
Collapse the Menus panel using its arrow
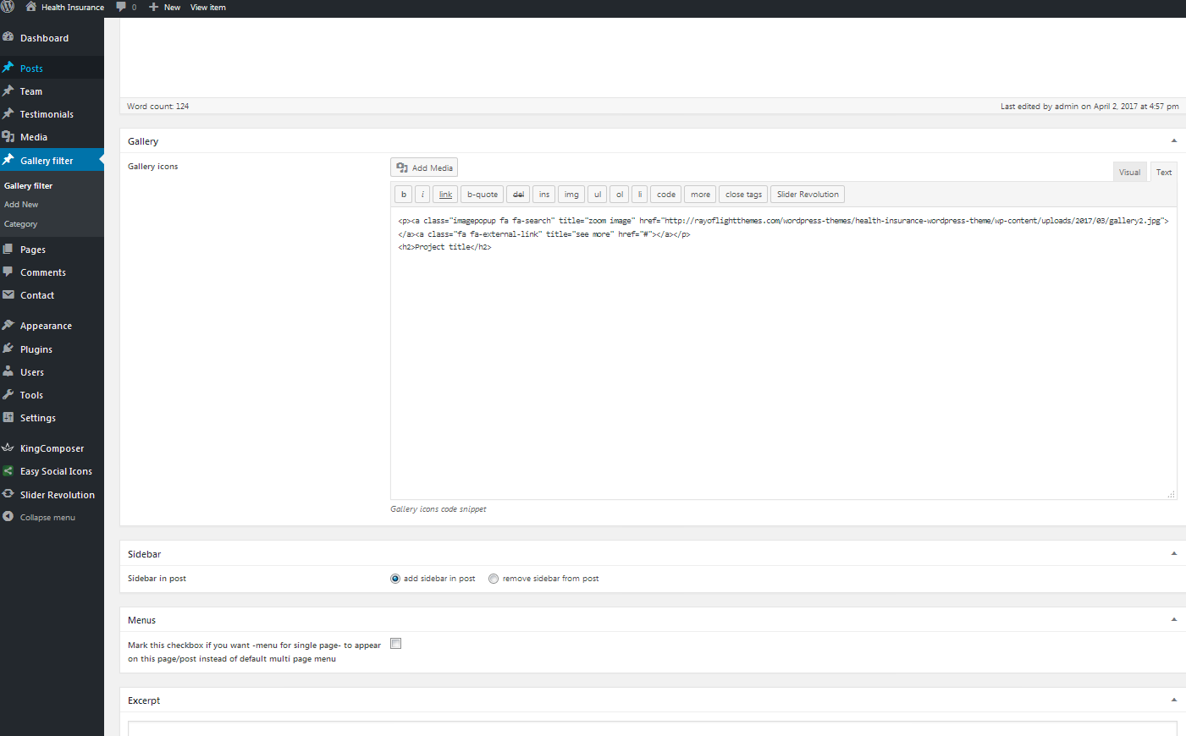(1173, 620)
